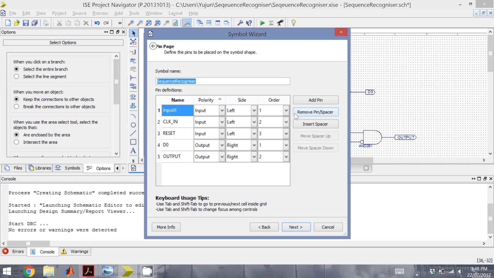Click the Cascade windows icon

[x=200, y=23]
